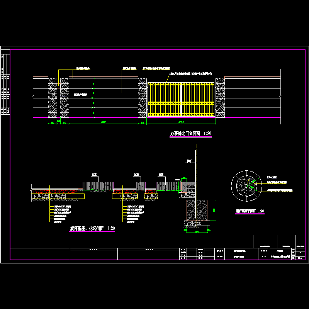The width and height of the screenshot is (309, 309).
Task: Select the title 旗杆基座、花坛剖面 1:20
Action: tap(92, 228)
